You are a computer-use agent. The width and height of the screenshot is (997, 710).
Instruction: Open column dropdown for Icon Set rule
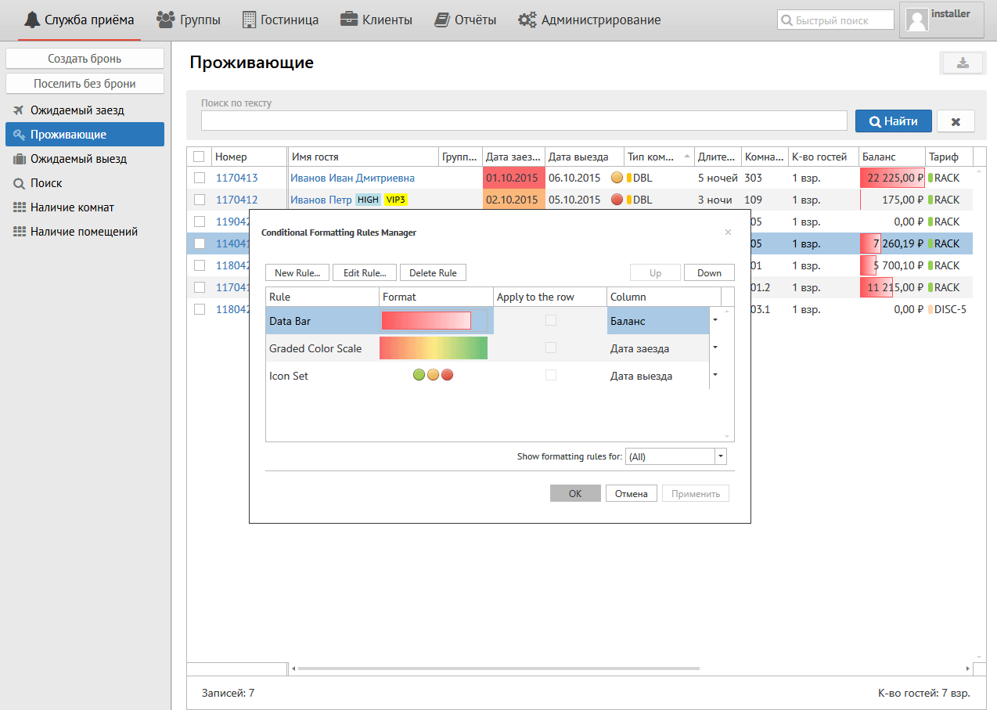(x=715, y=375)
